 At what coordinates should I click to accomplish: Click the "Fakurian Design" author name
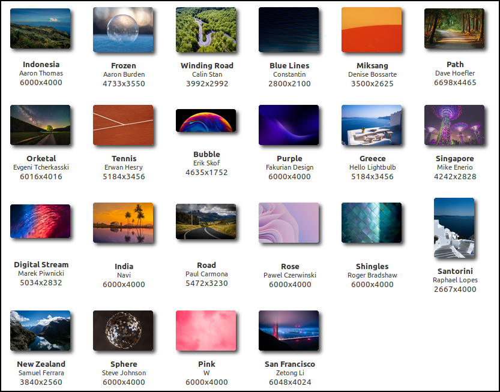289,167
